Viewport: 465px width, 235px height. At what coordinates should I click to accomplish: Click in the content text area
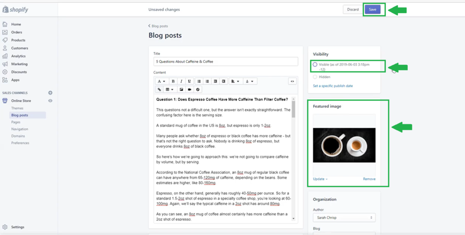pos(223,158)
